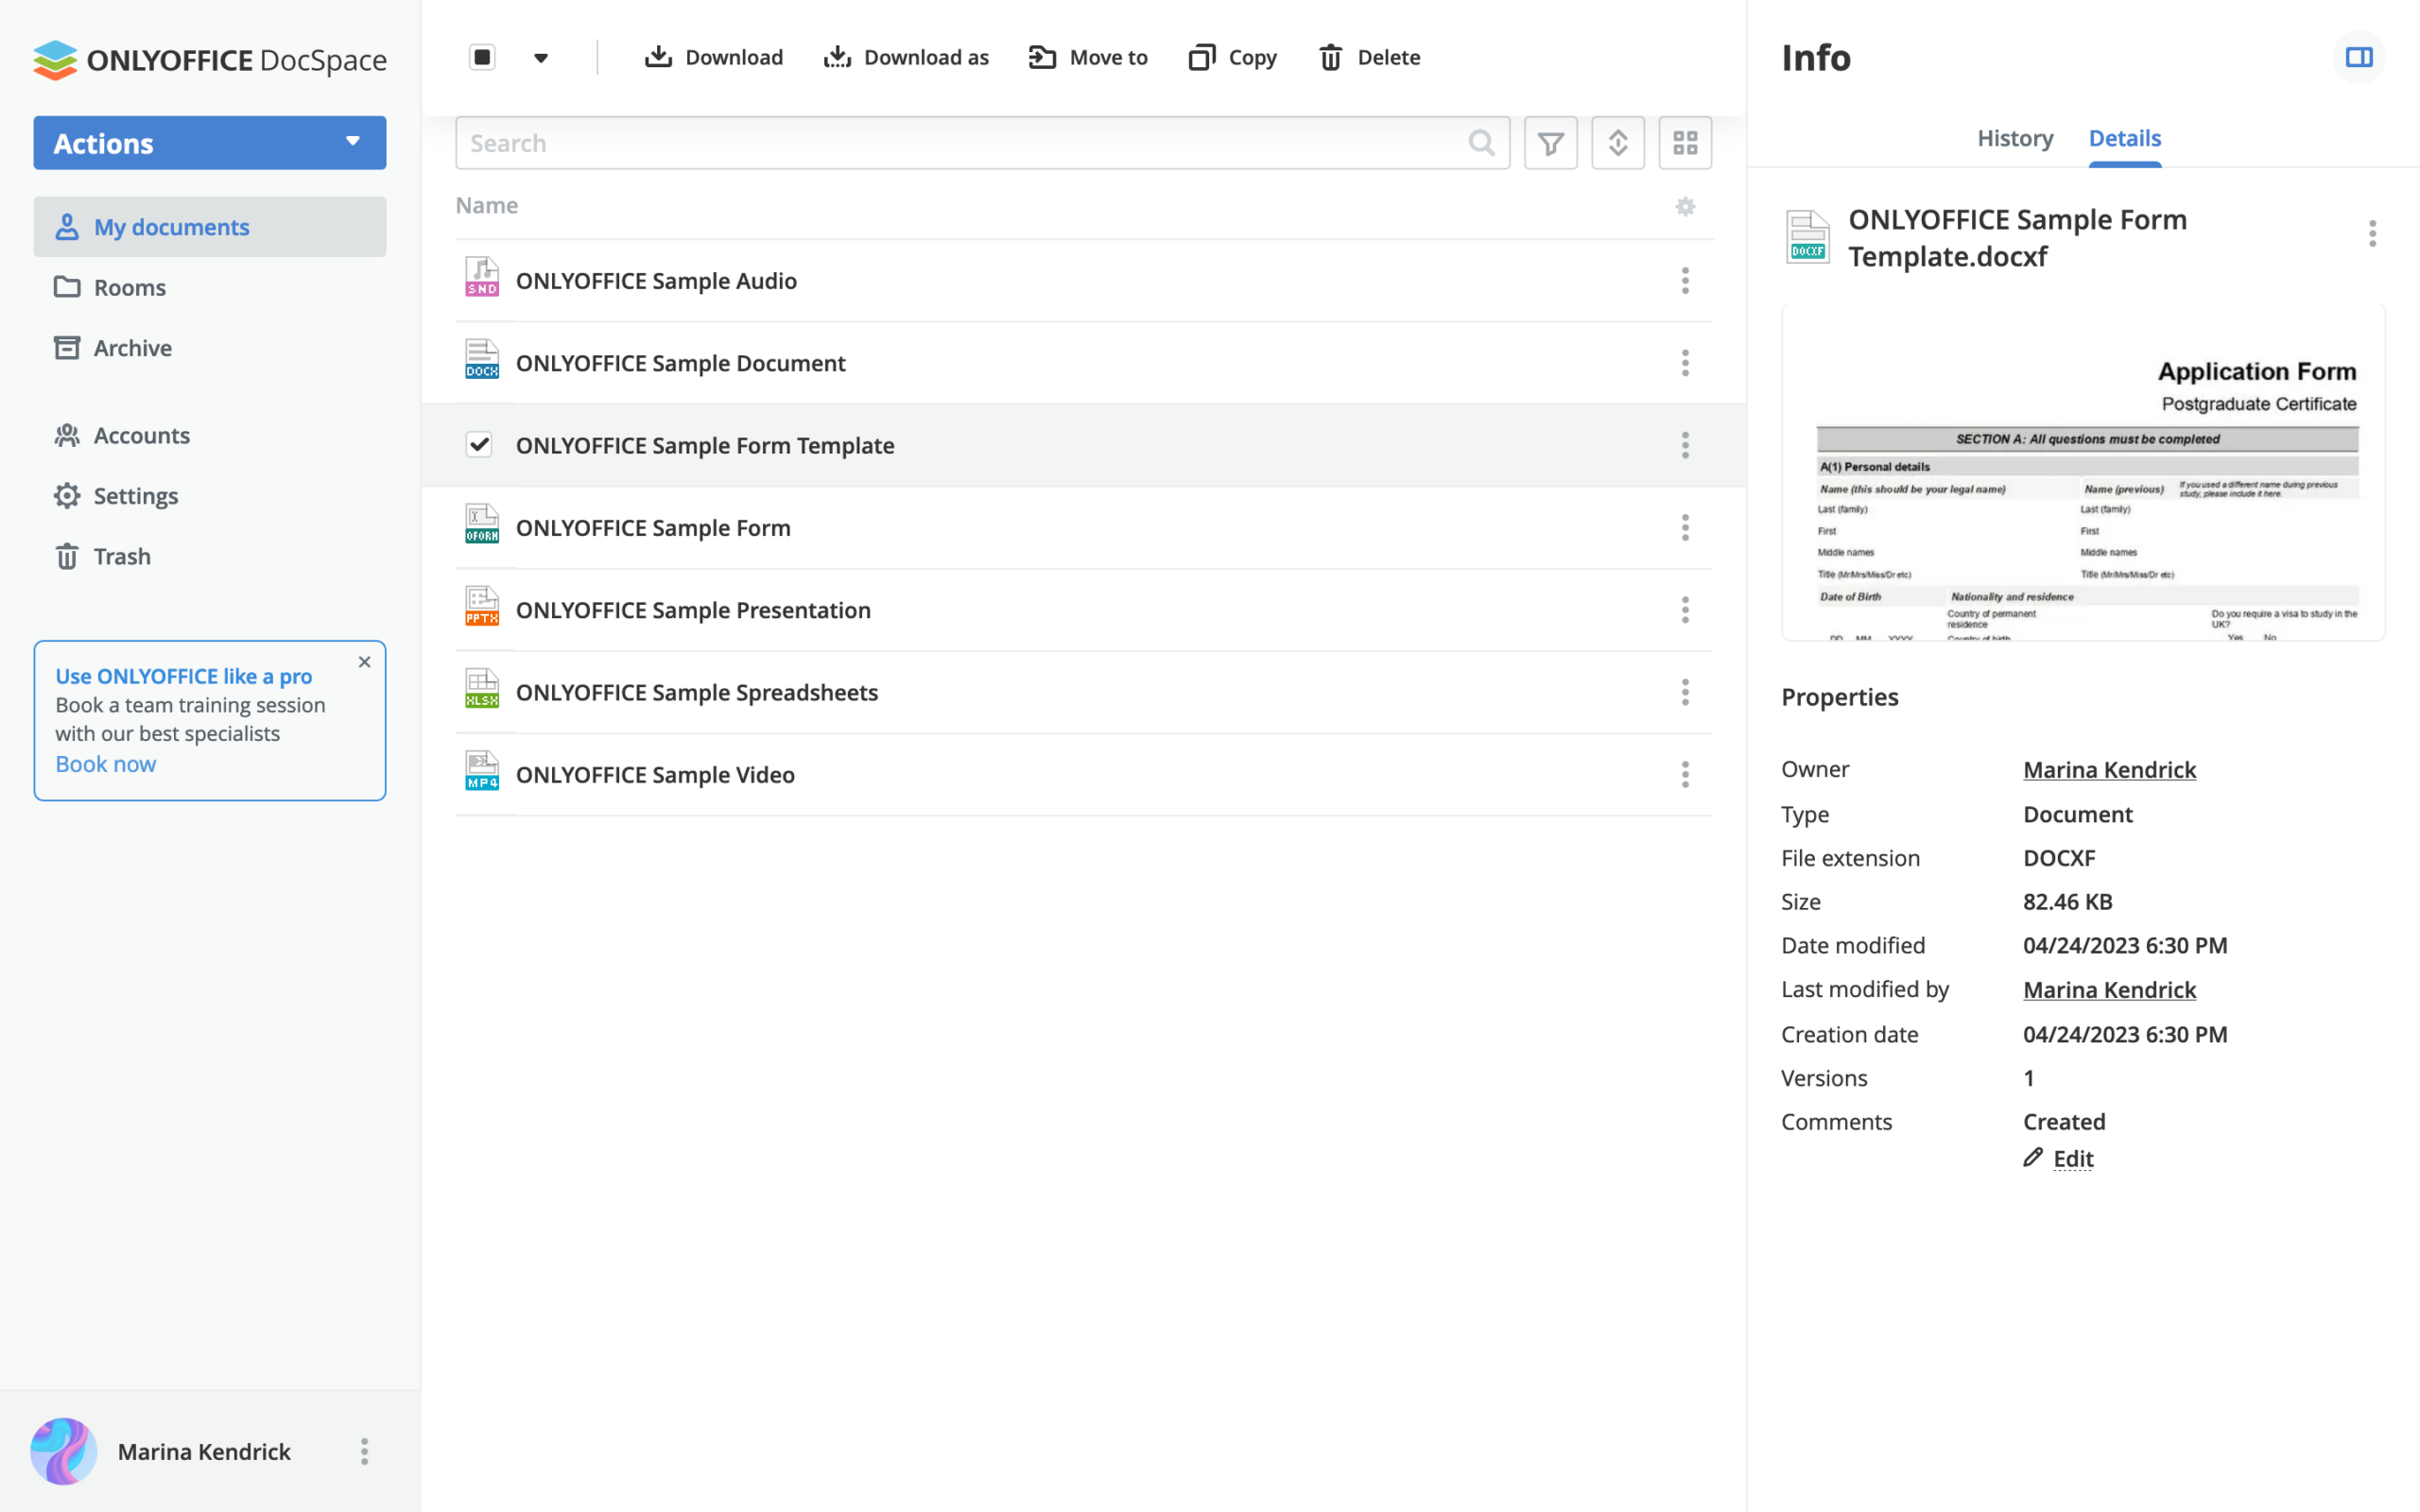Screen dimensions: 2420x1512
Task: Open the Actions dropdown button
Action: coord(210,143)
